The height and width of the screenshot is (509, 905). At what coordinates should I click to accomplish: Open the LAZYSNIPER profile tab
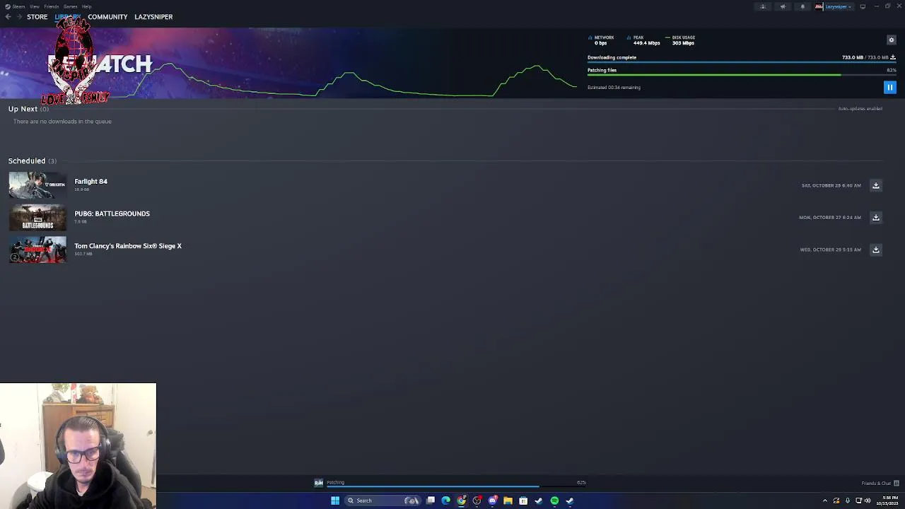tap(153, 16)
